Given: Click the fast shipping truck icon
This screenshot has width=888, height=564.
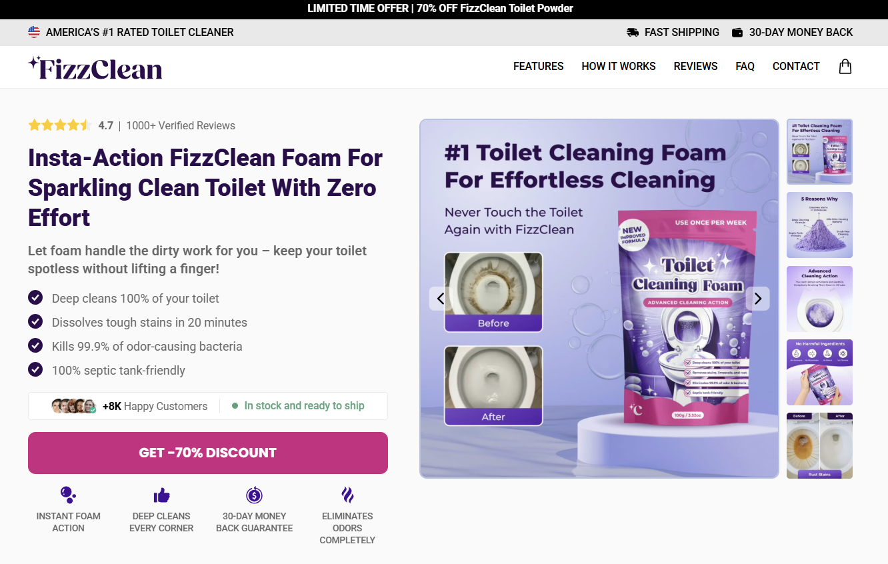Looking at the screenshot, I should tap(633, 32).
